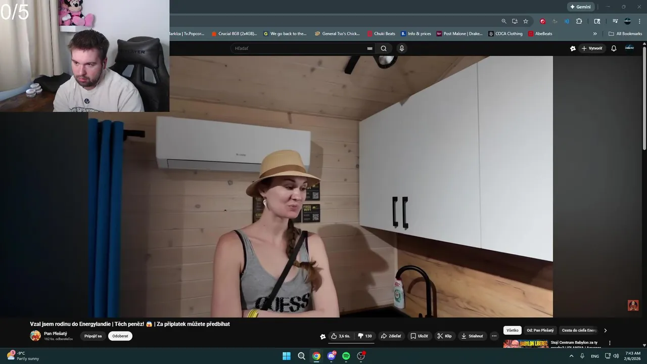The height and width of the screenshot is (364, 647).
Task: Click the YouTube search magnifier button
Action: [384, 49]
